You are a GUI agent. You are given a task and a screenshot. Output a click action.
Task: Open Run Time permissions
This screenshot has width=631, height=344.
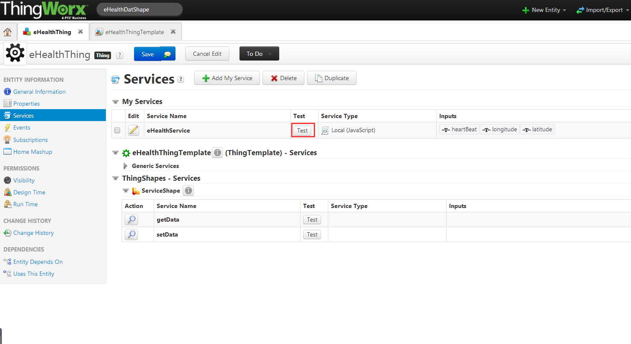(x=25, y=204)
